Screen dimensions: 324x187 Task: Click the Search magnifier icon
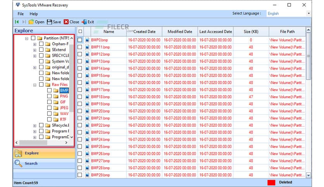coord(18,163)
